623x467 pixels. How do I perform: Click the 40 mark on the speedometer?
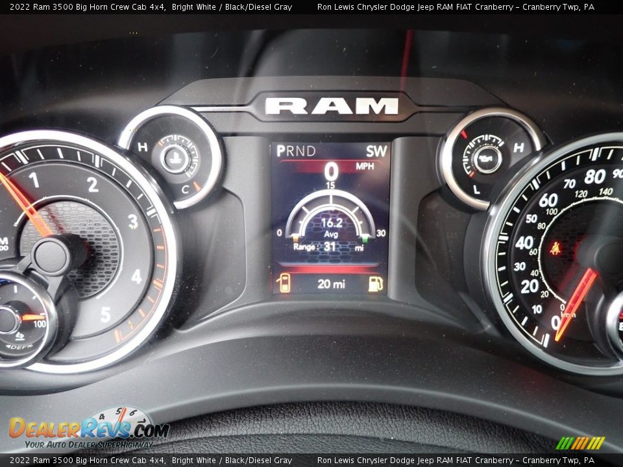coord(524,243)
